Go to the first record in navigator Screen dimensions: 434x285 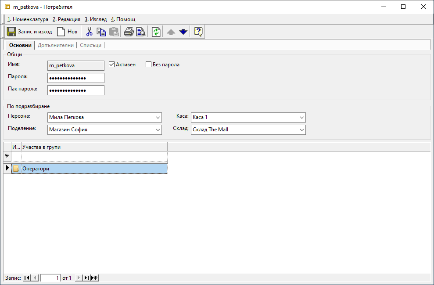(x=27, y=278)
